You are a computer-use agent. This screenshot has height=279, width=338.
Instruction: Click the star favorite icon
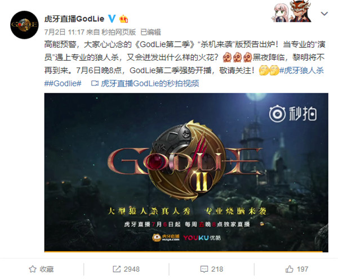coord(33,269)
